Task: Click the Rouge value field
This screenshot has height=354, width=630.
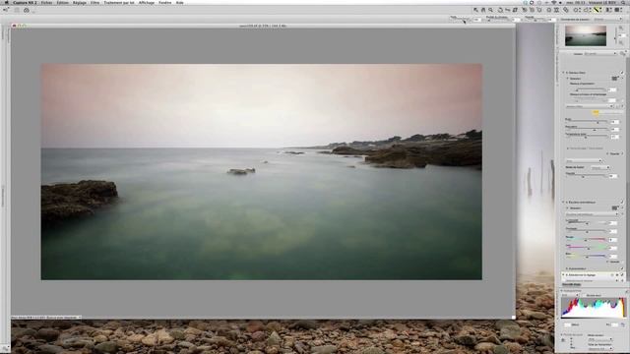Action: tap(613, 240)
